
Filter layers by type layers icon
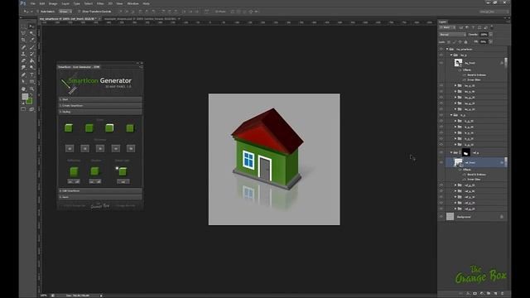473,27
